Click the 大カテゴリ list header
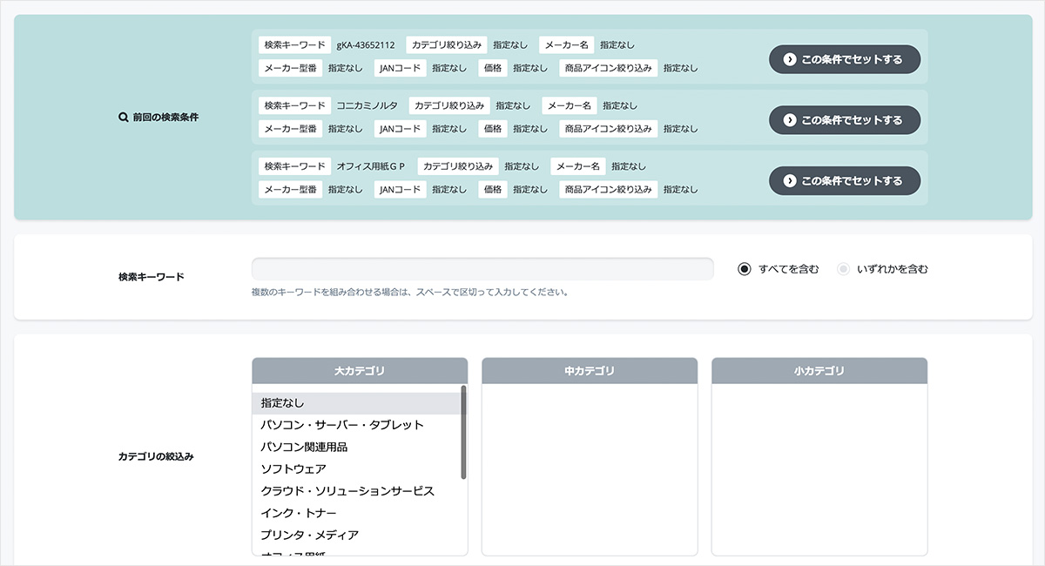This screenshot has height=566, width=1045. [359, 370]
